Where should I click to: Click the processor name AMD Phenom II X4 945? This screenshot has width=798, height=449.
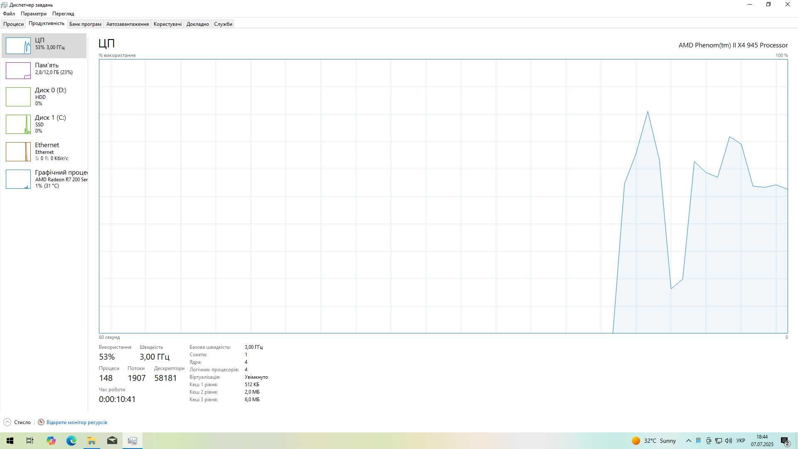(x=733, y=45)
